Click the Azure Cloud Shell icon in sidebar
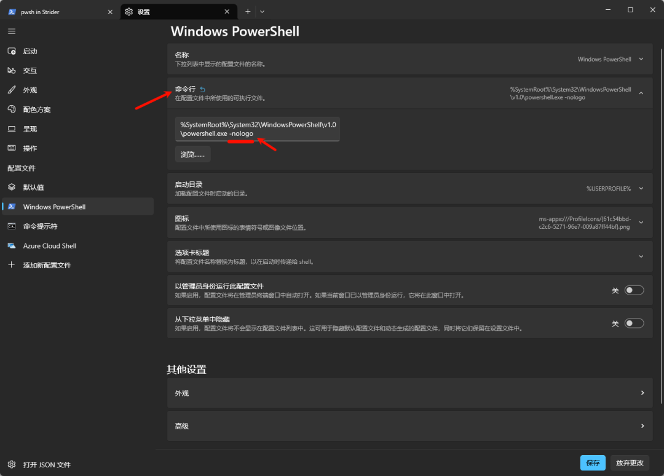This screenshot has width=664, height=476. (12, 245)
